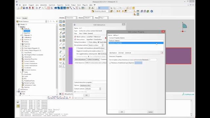
Task: Open the Viewport menu
Action: [31, 5]
